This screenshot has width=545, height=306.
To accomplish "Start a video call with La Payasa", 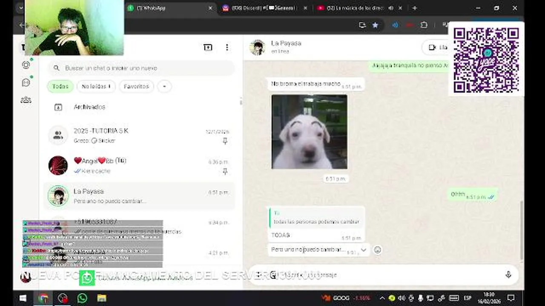I will coord(437,47).
